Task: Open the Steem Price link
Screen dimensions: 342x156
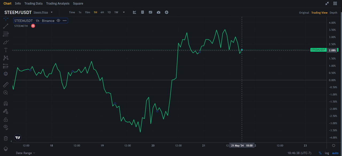Action: [41, 12]
